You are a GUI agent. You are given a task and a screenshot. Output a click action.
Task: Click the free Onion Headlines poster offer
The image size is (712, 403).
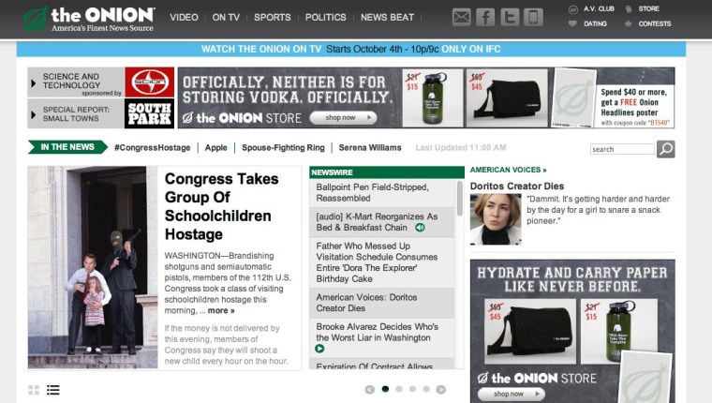pyautogui.click(x=634, y=106)
